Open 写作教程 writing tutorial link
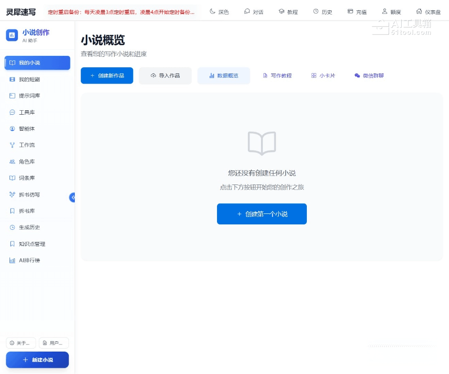This screenshot has height=374, width=449. tap(277, 76)
